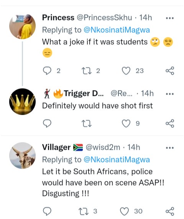Like Villager's tweet with 30 likes
184x219 pixels.
tap(124, 211)
